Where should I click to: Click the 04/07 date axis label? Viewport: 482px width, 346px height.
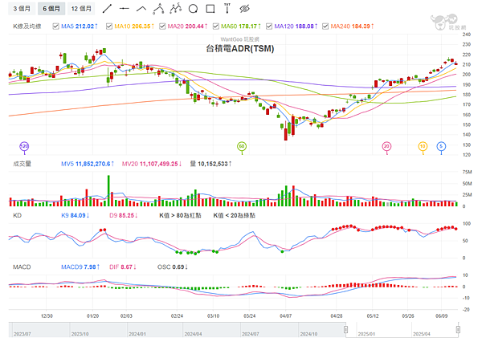point(285,315)
